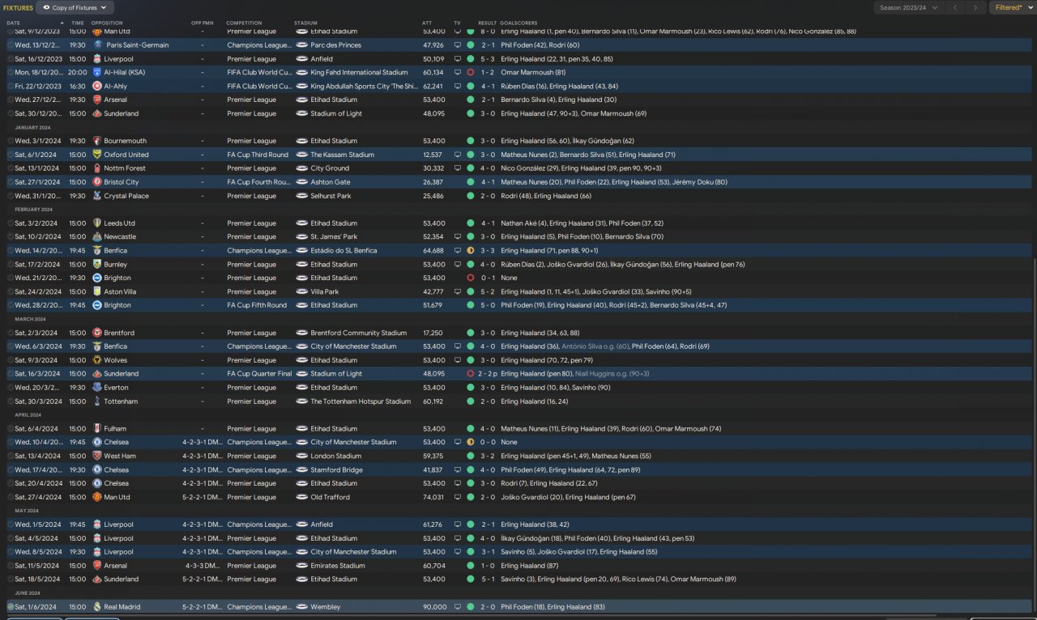Click the 5-2-2-1 formation on the Real Madrid row
Screen dimensions: 1037x620
[x=203, y=607]
